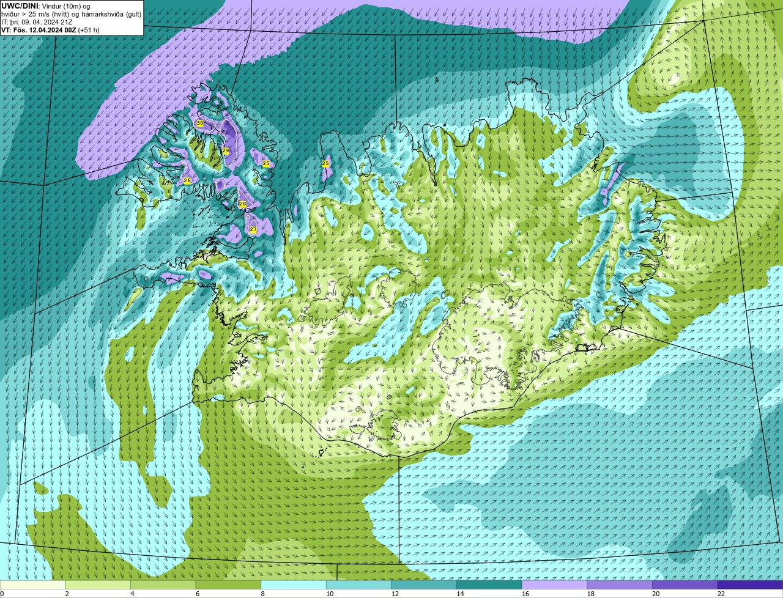Click the legend tick label 14
This screenshot has width=783, height=598.
[x=460, y=594]
